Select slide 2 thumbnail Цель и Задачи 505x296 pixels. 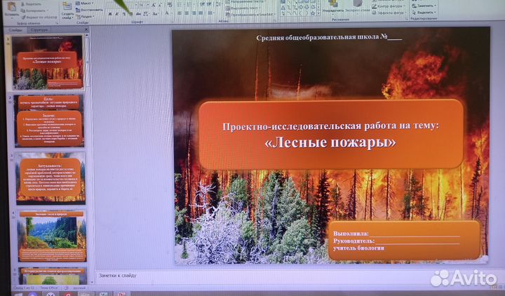[x=48, y=121]
